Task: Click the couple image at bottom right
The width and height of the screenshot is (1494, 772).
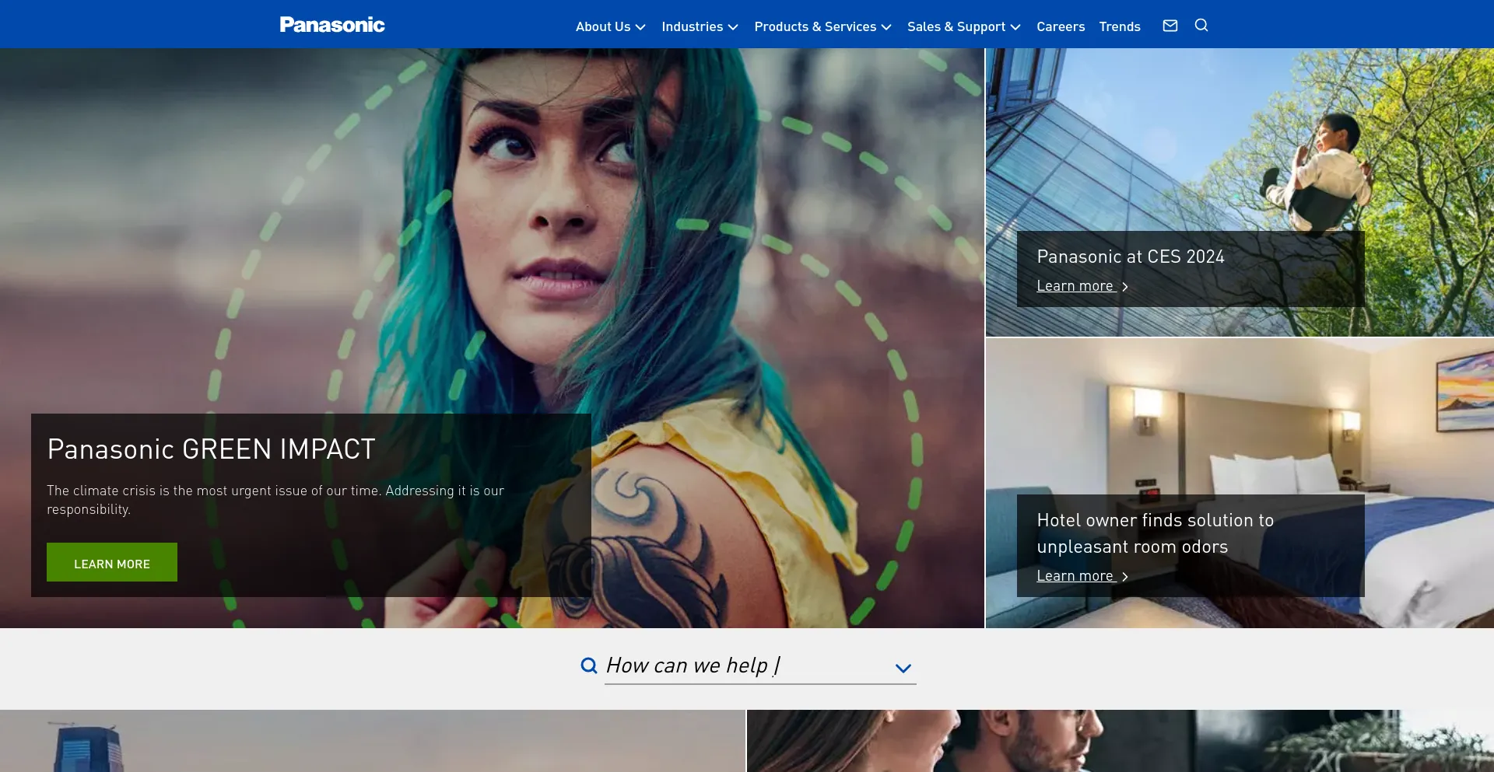Action: (x=1120, y=741)
